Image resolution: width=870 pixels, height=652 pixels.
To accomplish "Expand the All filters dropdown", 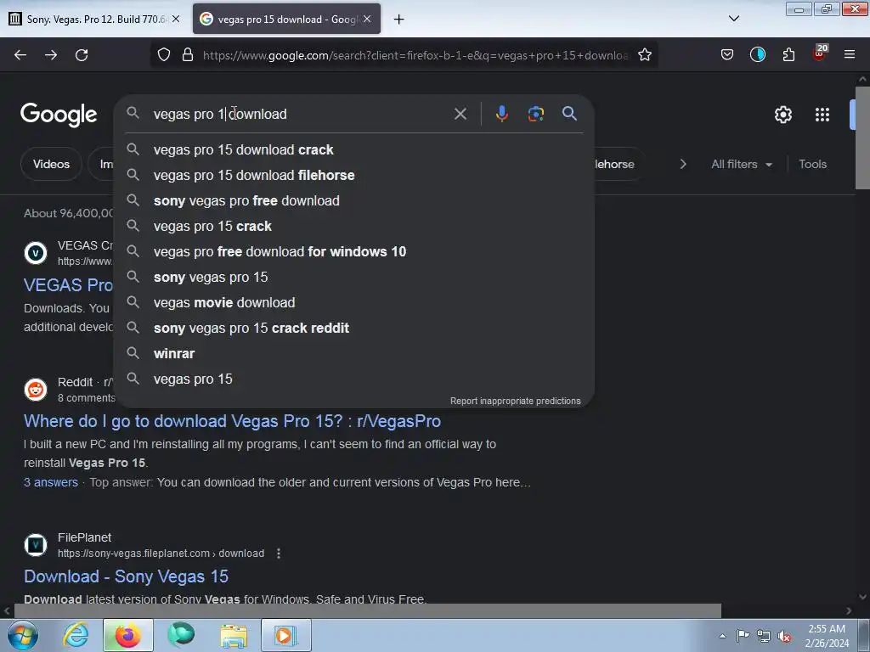I will (x=742, y=164).
